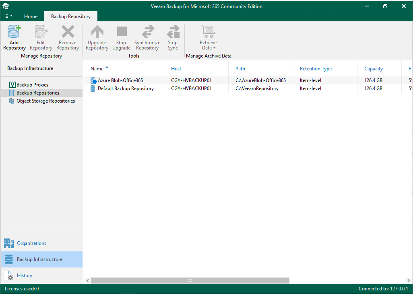Click the scrollbar right arrow
413x294 pixels.
tap(409, 281)
